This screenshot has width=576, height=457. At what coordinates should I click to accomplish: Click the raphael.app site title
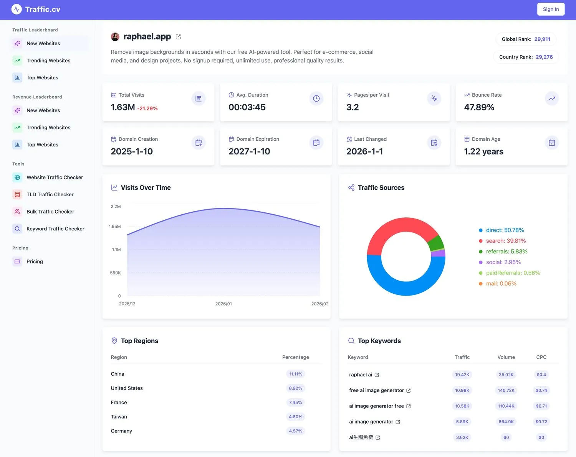click(x=147, y=36)
